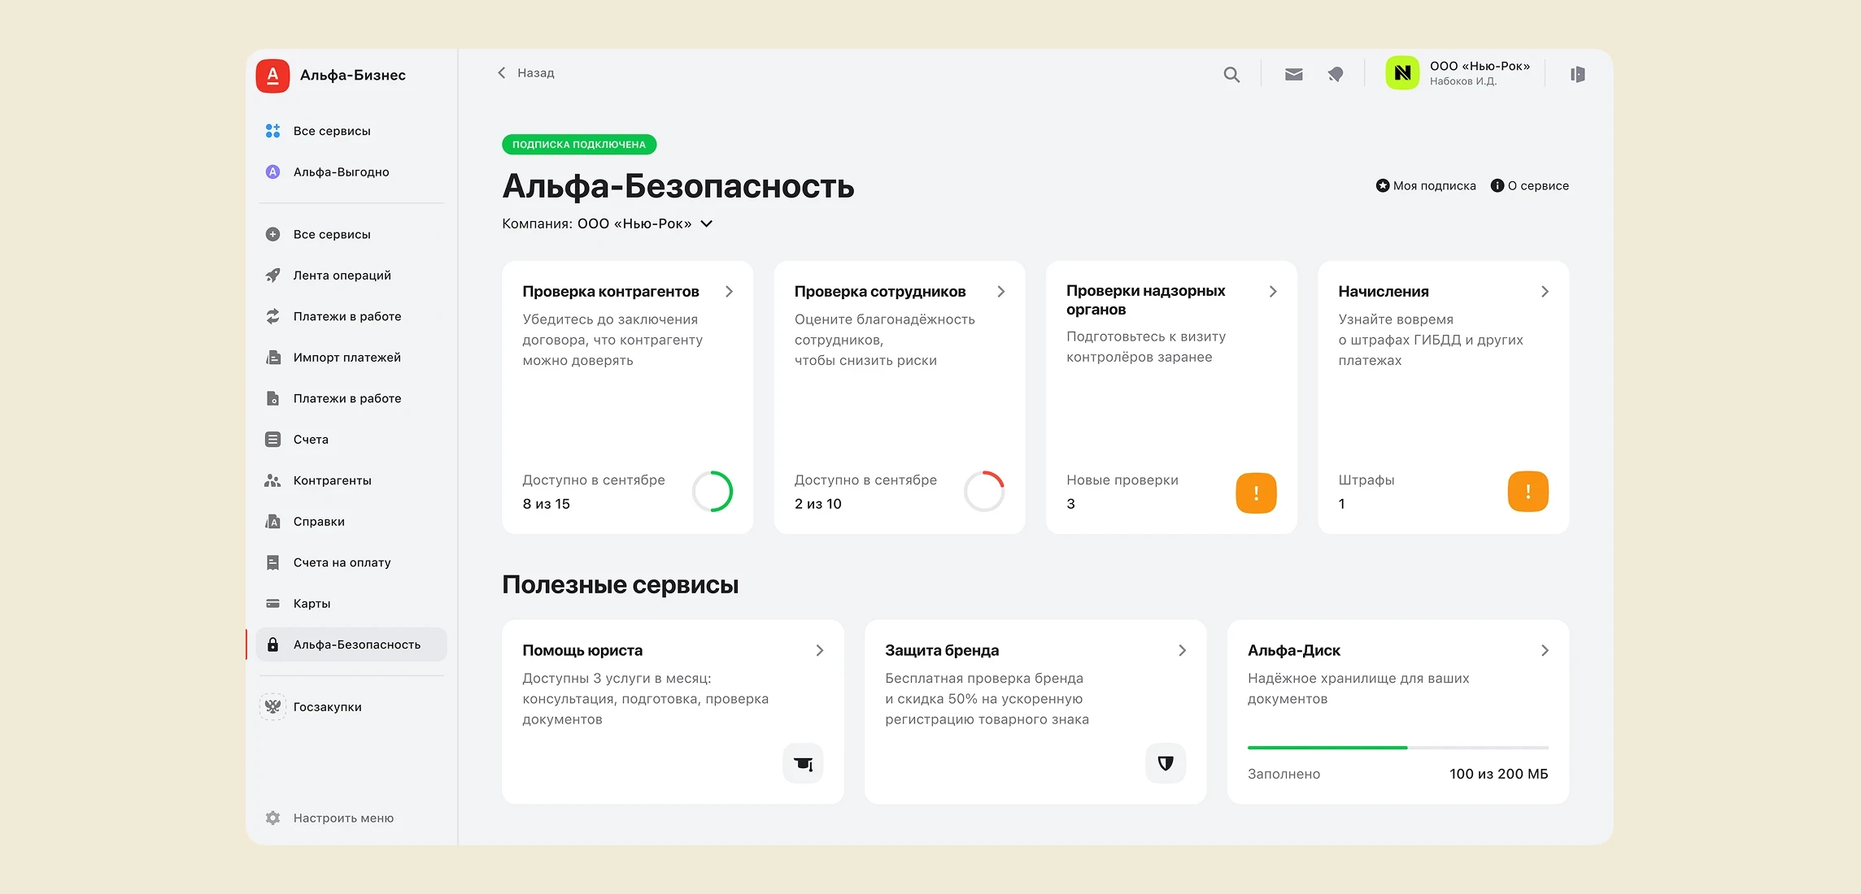This screenshot has width=1861, height=894.
Task: Click the Справки document icon
Action: click(272, 522)
